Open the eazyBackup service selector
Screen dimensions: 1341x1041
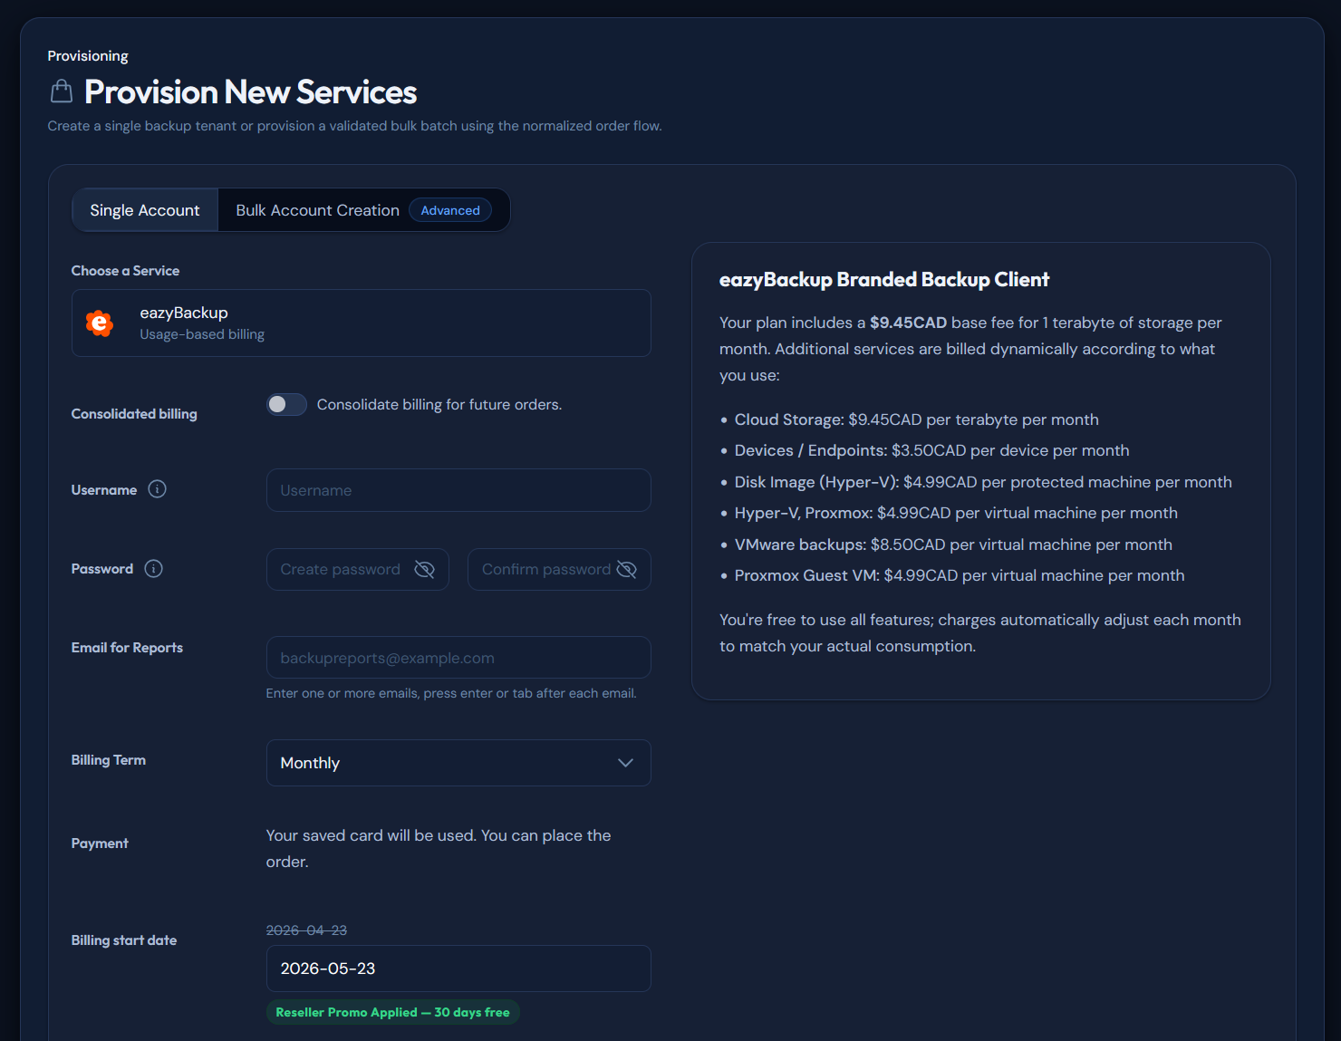(362, 323)
